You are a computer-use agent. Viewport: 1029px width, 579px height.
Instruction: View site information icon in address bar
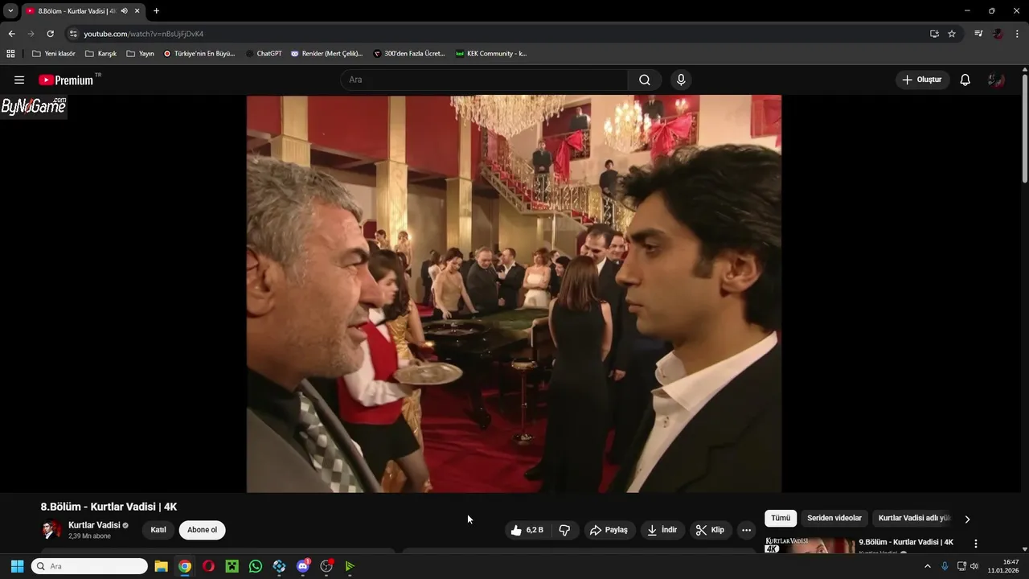pos(73,34)
